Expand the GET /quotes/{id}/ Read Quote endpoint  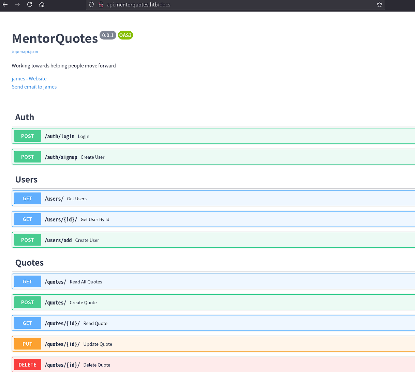213,323
